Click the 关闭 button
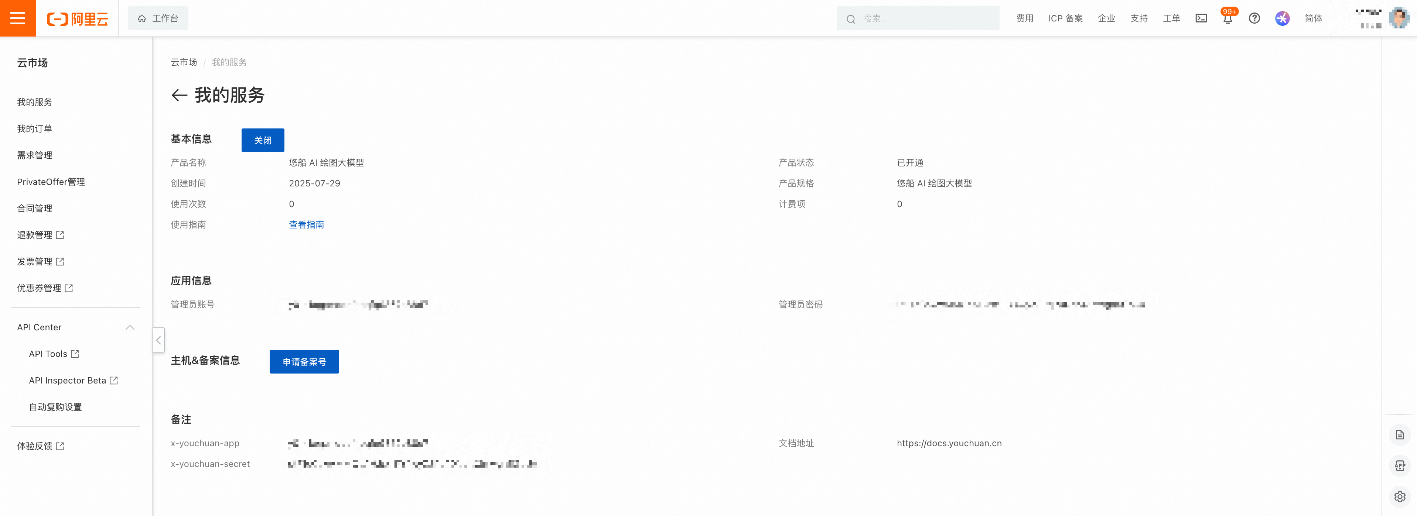This screenshot has width=1417, height=516. click(263, 140)
